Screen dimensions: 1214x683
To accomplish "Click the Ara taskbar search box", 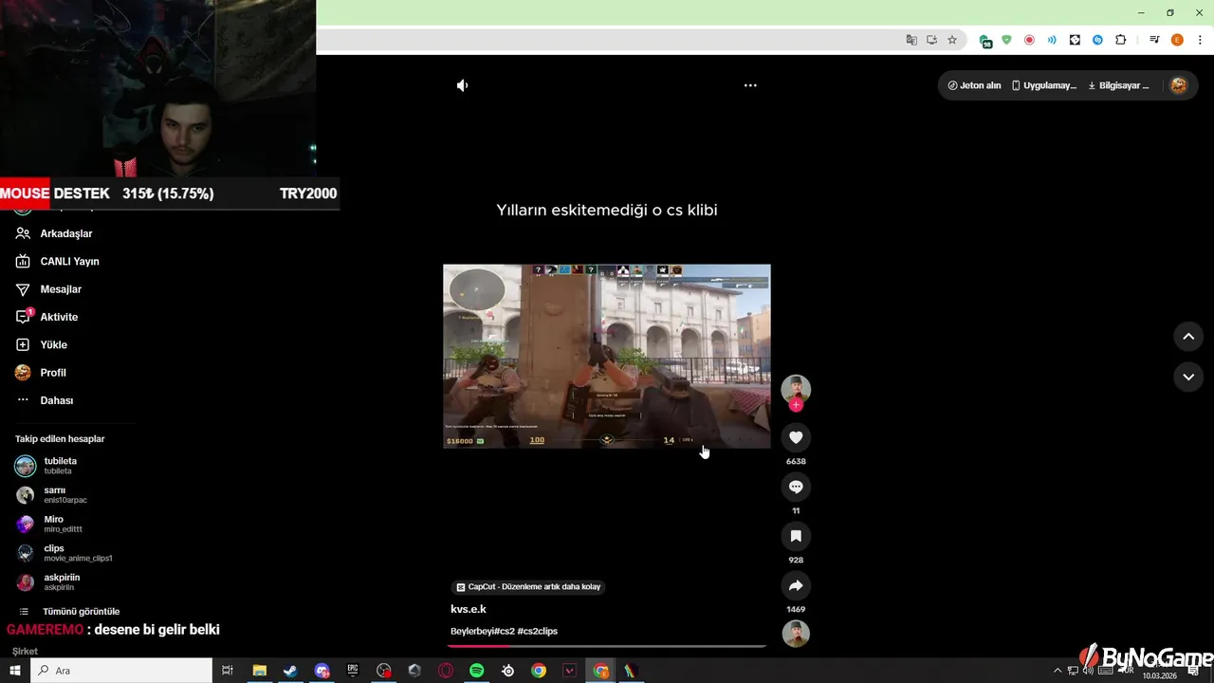I will click(x=121, y=671).
